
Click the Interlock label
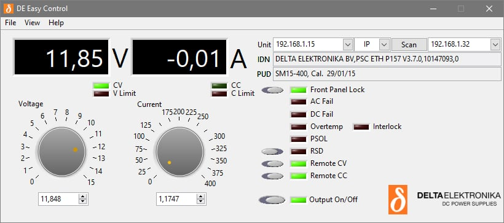point(387,127)
